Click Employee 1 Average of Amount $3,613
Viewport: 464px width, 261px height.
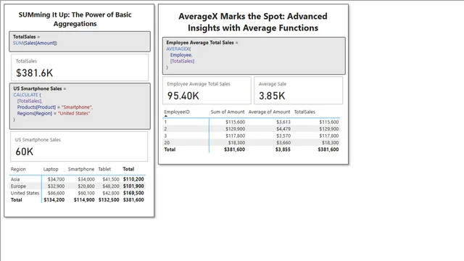pos(283,122)
